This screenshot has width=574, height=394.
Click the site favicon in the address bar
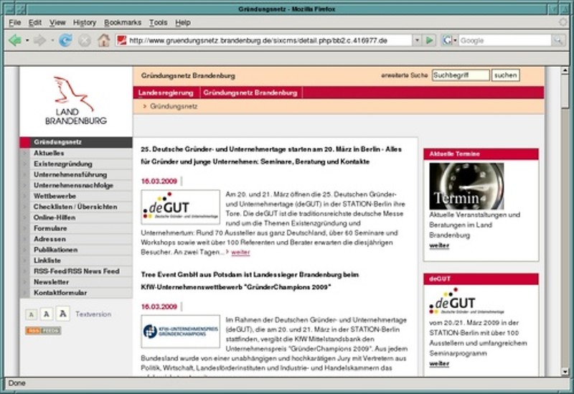pyautogui.click(x=121, y=40)
